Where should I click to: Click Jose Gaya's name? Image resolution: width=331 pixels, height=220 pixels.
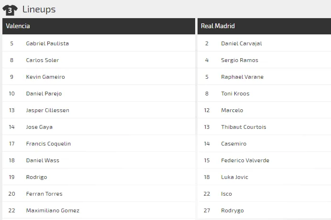[39, 127]
